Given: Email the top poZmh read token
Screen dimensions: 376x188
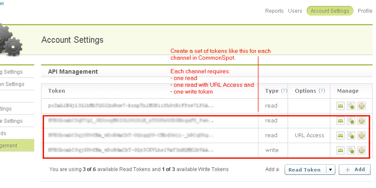Looking at the screenshot, I should 340,106.
